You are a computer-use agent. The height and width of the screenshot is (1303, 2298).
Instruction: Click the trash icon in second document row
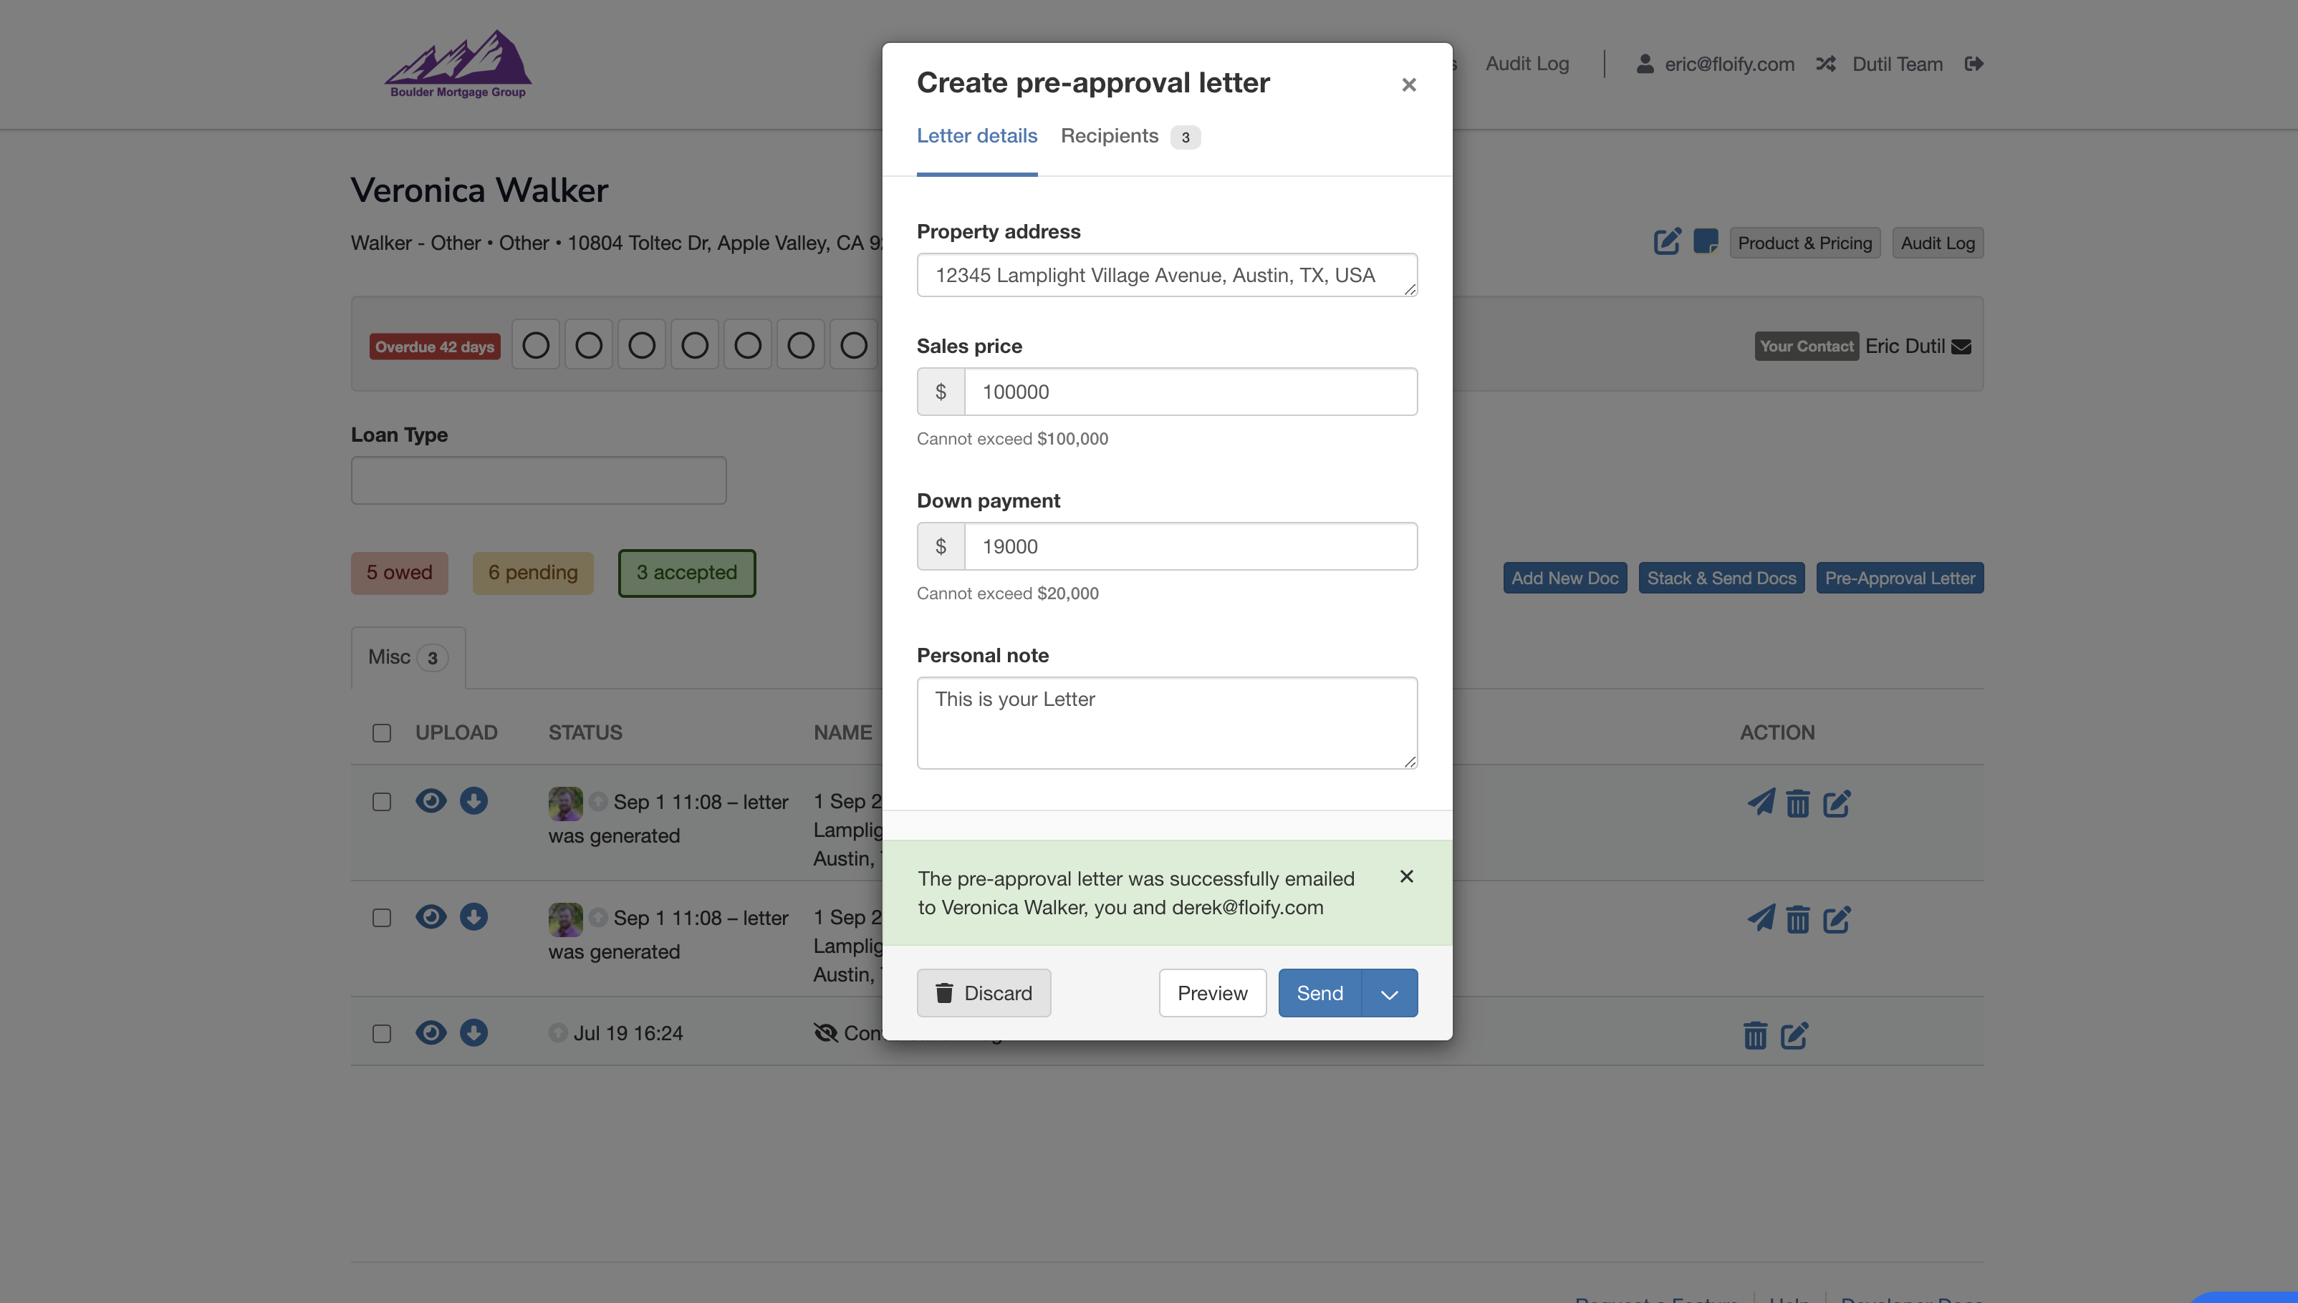click(x=1797, y=919)
